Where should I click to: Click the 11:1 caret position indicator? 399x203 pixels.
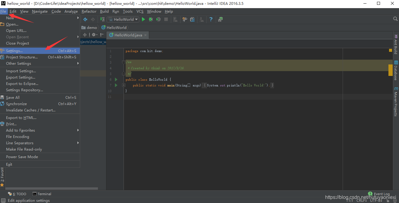[350, 200]
